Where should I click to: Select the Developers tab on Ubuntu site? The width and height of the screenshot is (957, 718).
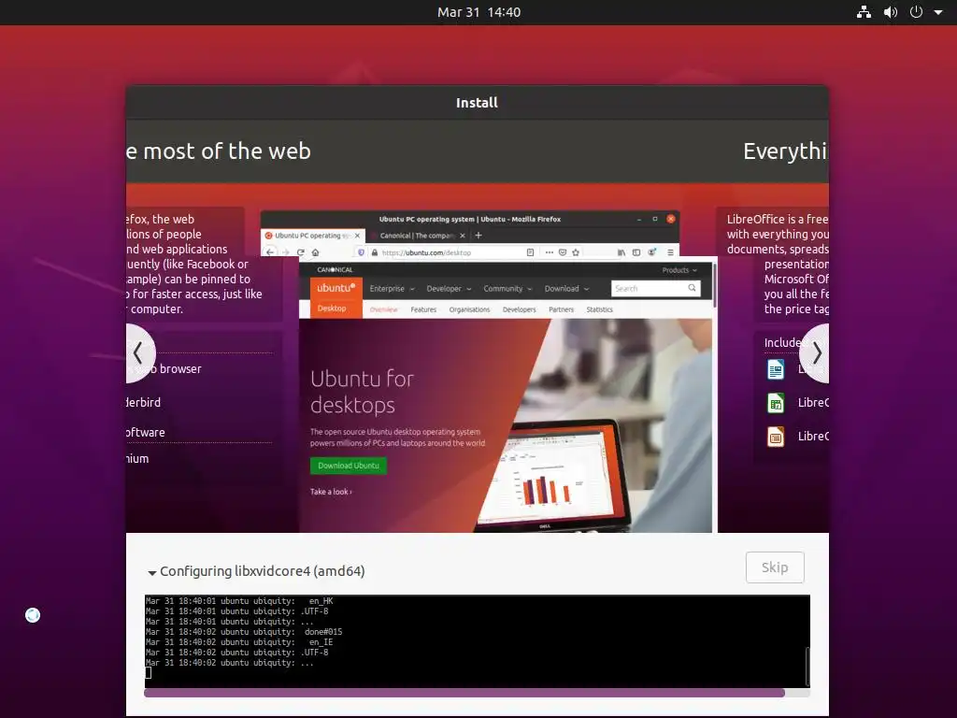[x=520, y=309]
